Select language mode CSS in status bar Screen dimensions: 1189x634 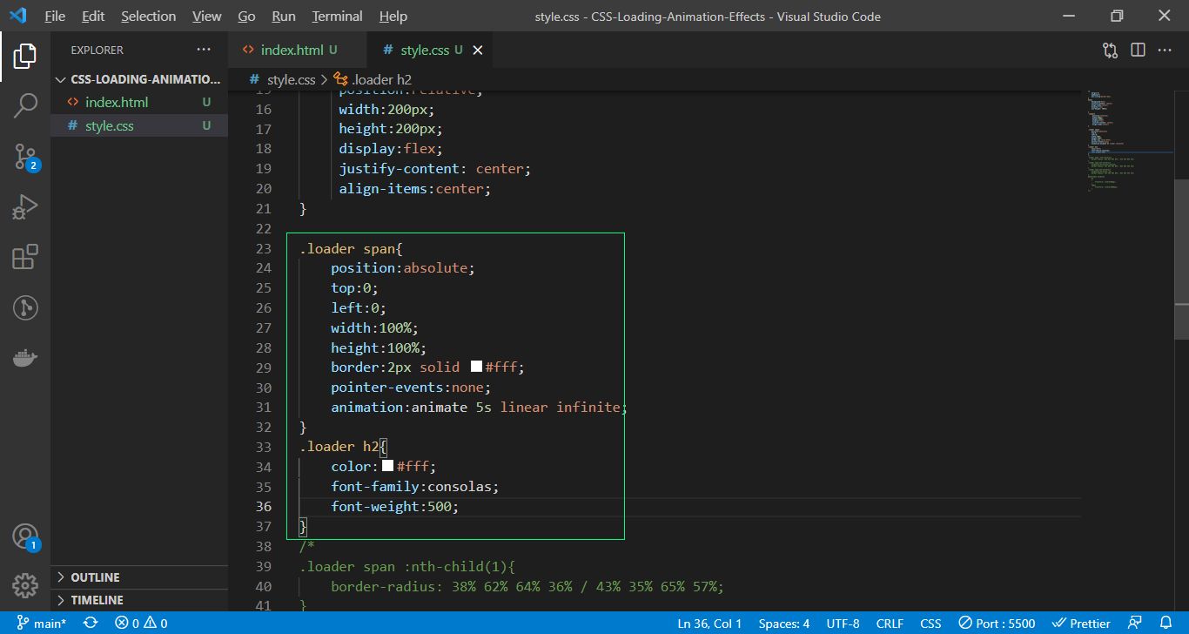tap(930, 624)
